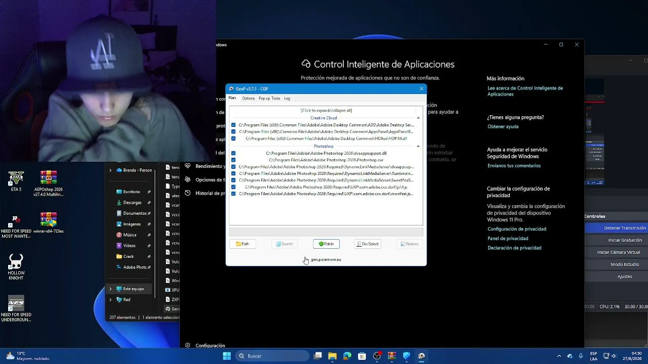Open Microsoft Store from the taskbar
The image size is (648, 364).
[x=362, y=356]
